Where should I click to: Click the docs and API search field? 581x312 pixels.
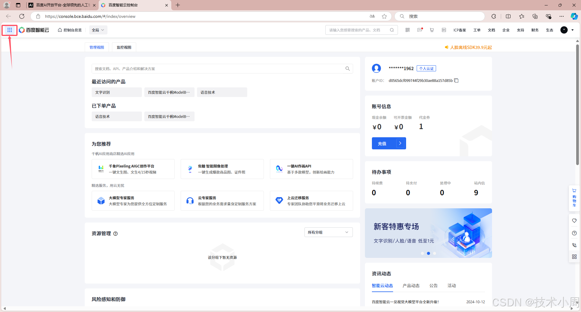click(x=222, y=69)
